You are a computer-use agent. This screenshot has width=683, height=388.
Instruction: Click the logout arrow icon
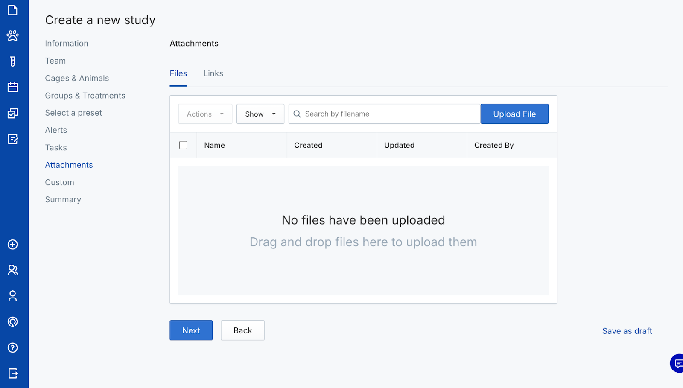coord(13,373)
